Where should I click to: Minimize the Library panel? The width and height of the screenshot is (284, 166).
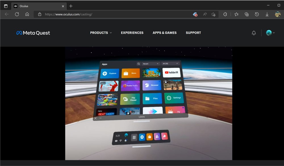[100, 118]
